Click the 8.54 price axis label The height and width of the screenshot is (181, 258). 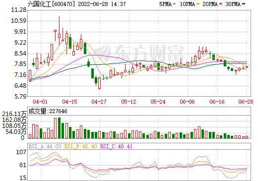coord(20,54)
